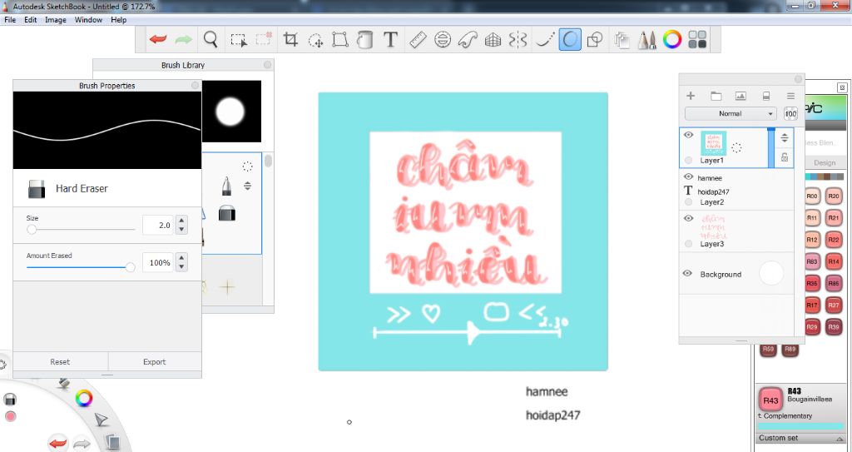
Task: Click Reset in Brush Properties
Action: 60,362
